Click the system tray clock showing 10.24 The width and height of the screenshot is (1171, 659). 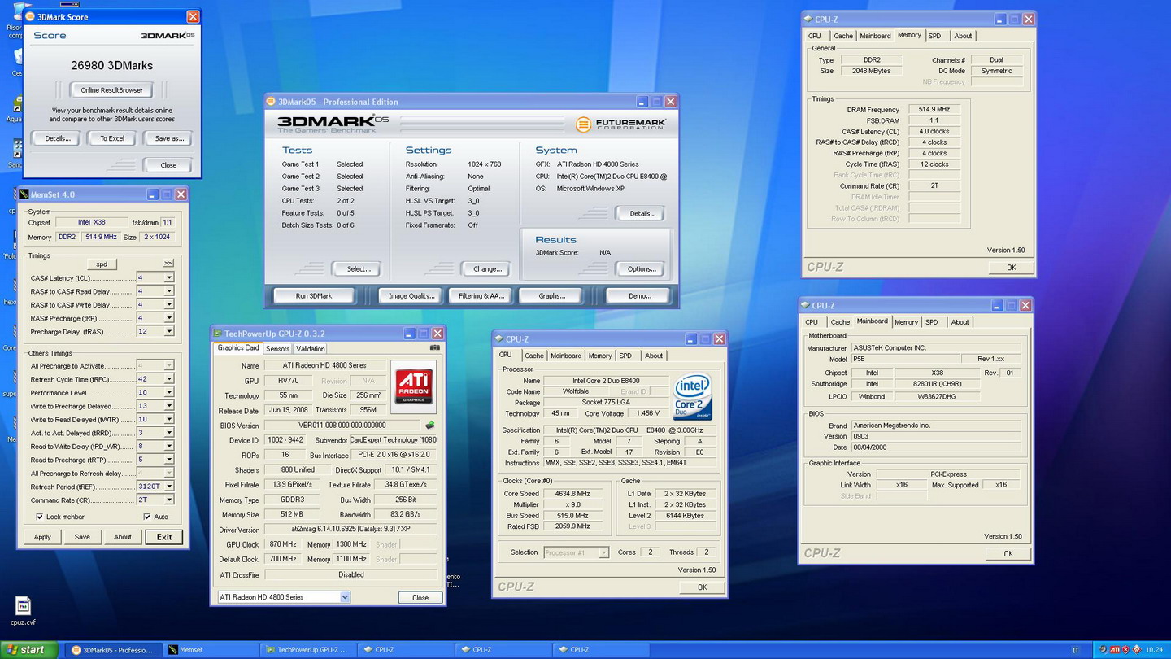coord(1153,650)
